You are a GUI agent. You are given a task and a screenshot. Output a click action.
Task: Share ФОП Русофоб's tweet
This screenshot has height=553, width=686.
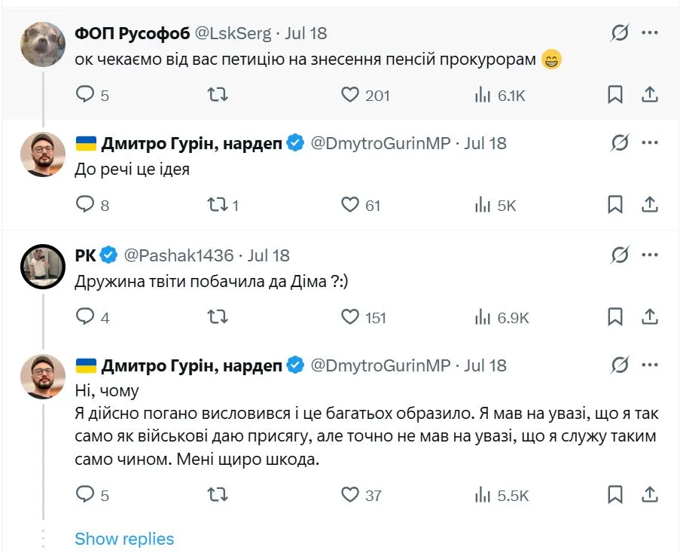649,95
